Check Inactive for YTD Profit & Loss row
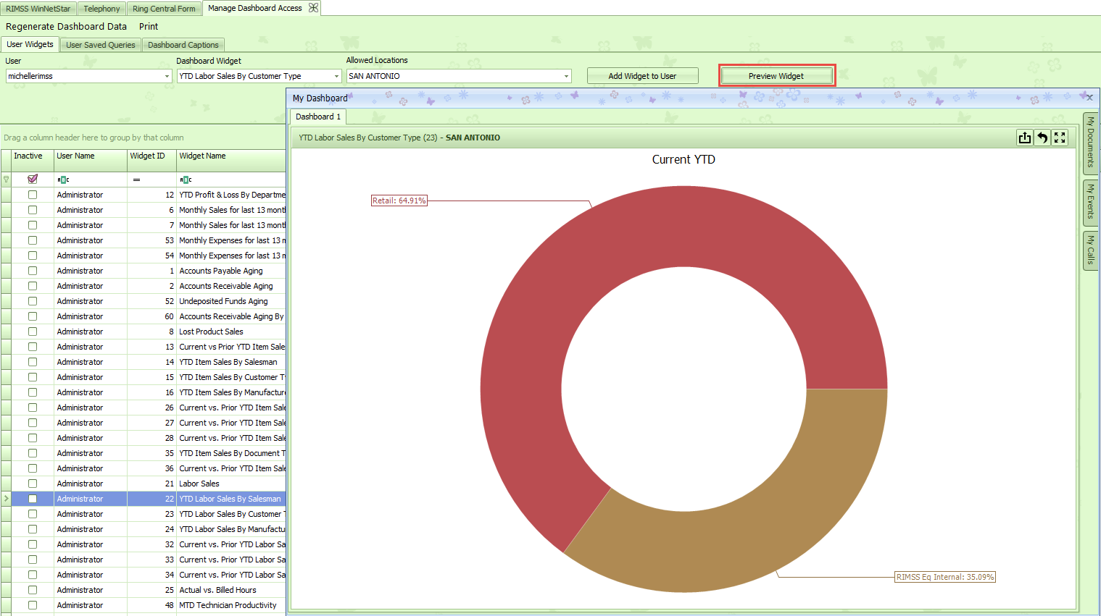This screenshot has height=616, width=1101. [x=33, y=195]
